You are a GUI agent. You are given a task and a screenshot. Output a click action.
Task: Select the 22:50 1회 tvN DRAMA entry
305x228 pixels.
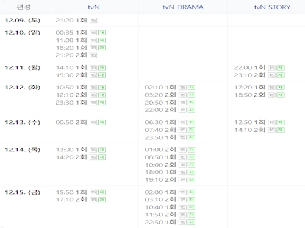click(x=160, y=222)
